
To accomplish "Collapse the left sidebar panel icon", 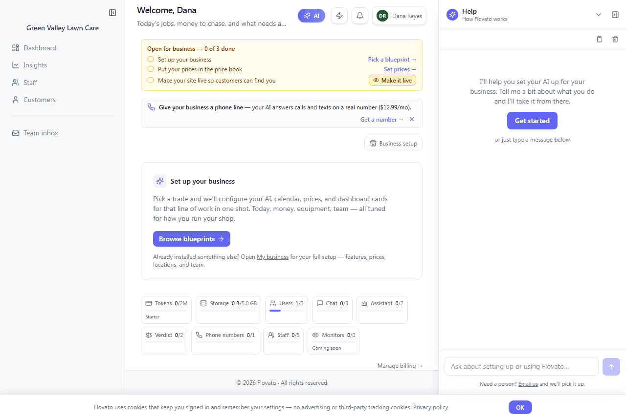I will [112, 13].
